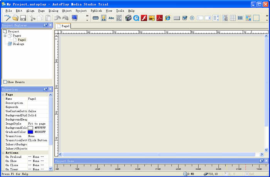Viewport: 270px width, 177px height.
Task: Enable the Show Events checkbox
Action: pos(5,82)
